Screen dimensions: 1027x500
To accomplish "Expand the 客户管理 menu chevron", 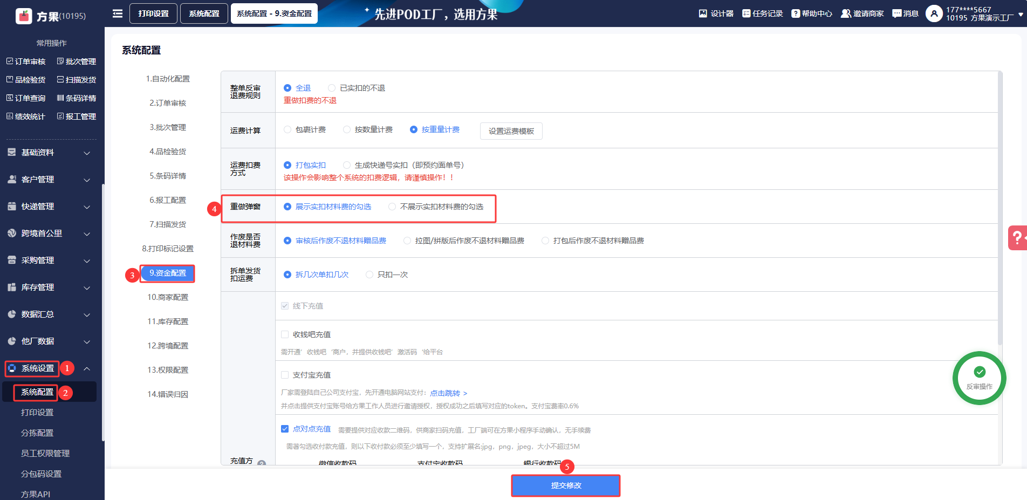I will [x=87, y=180].
